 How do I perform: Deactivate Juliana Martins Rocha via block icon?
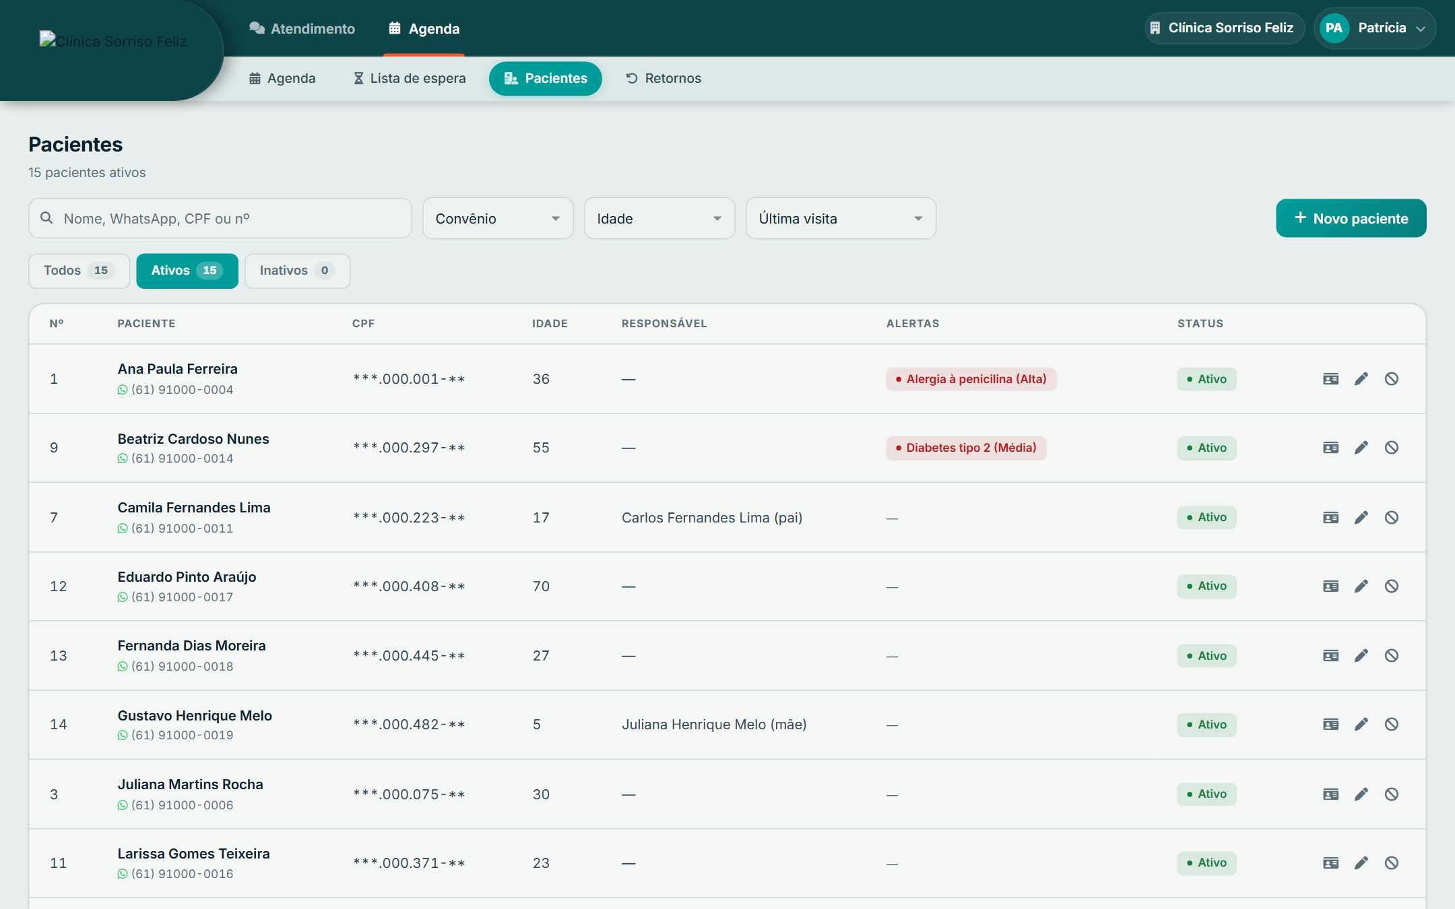click(1392, 795)
